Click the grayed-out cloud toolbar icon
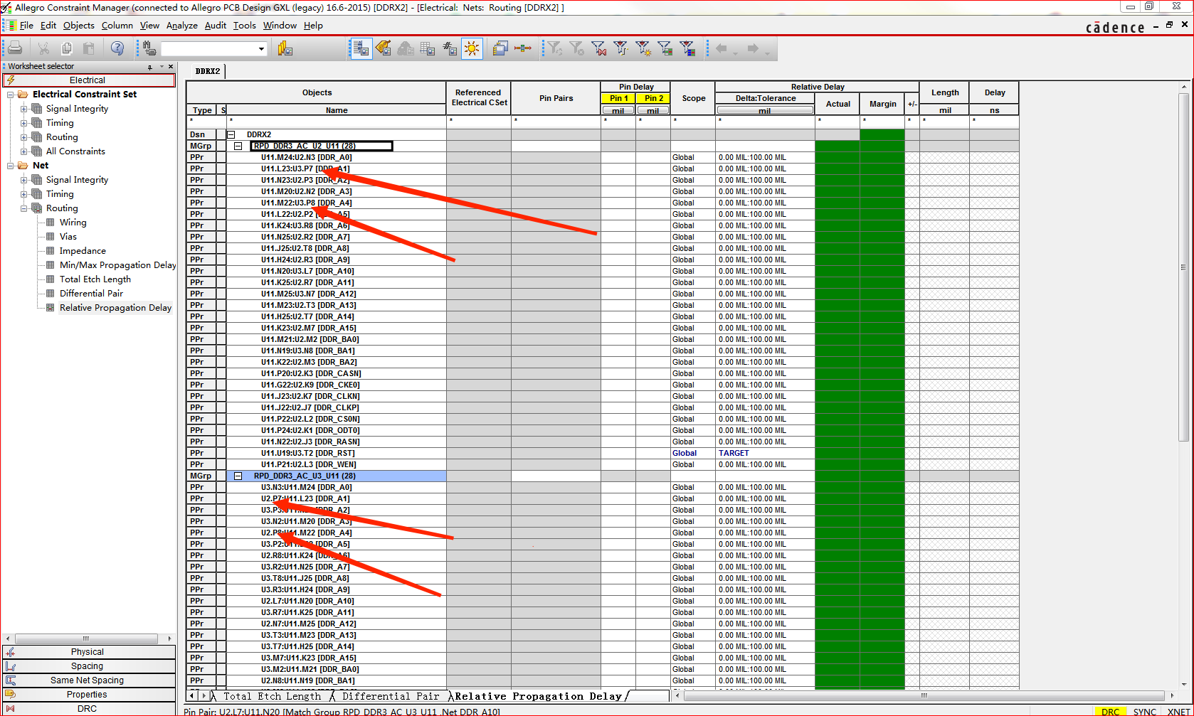The width and height of the screenshot is (1194, 716). point(406,48)
